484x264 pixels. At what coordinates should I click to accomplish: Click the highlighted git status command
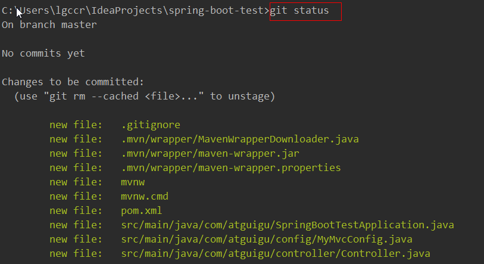(305, 11)
